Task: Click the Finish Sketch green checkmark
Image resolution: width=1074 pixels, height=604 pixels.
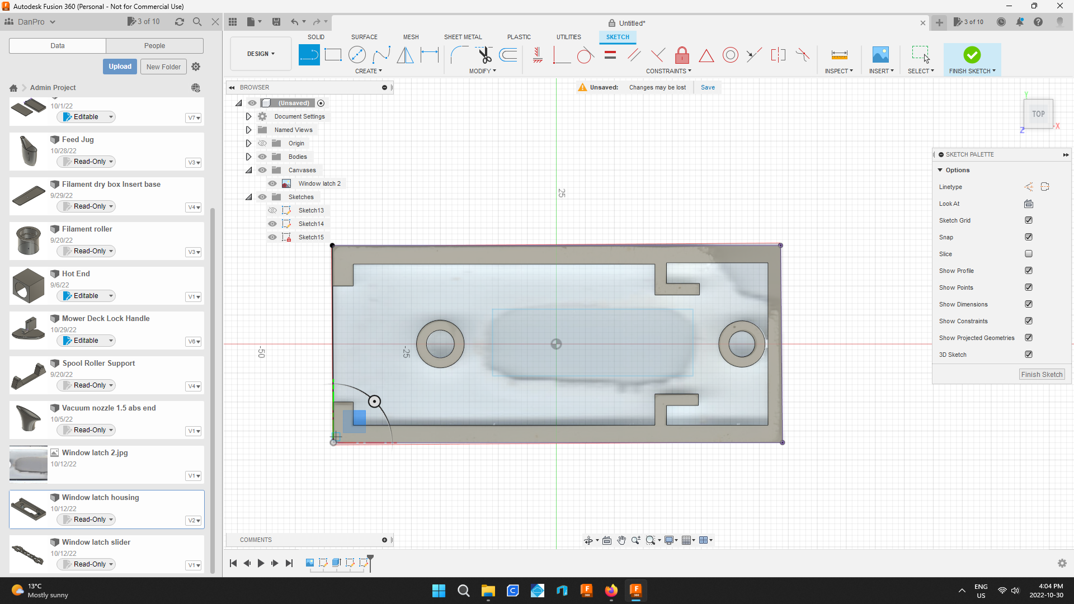Action: (x=972, y=55)
